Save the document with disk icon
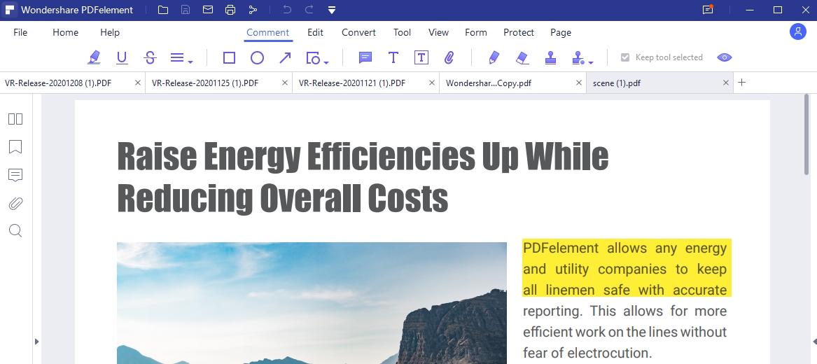The image size is (817, 364). (x=186, y=10)
